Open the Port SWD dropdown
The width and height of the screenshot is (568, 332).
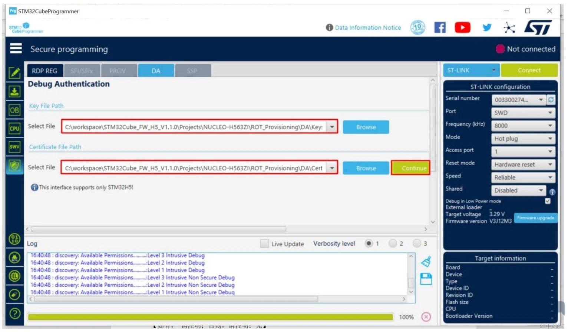tap(523, 113)
